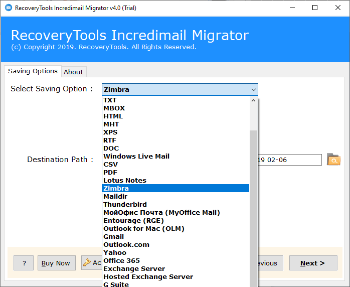
Task: Choose Office 365 saving option
Action: tap(176, 261)
